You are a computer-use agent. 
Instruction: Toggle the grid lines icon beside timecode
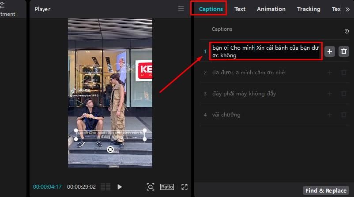pyautogui.click(x=105, y=187)
